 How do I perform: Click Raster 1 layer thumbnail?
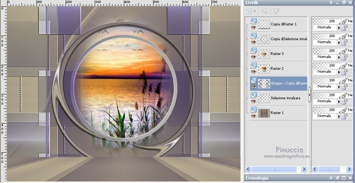pyautogui.click(x=264, y=113)
